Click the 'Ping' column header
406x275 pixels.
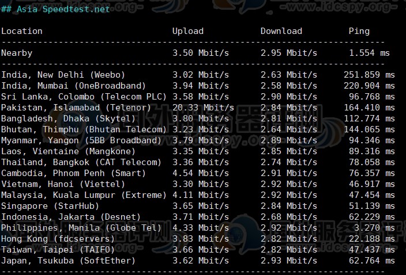pyautogui.click(x=359, y=31)
